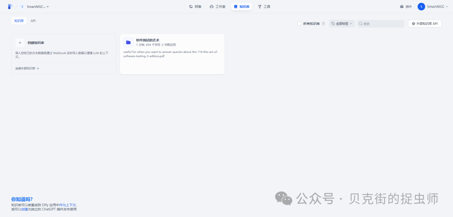Go to the 探索 navigation tab
The width and height of the screenshot is (453, 217).
tap(195, 6)
